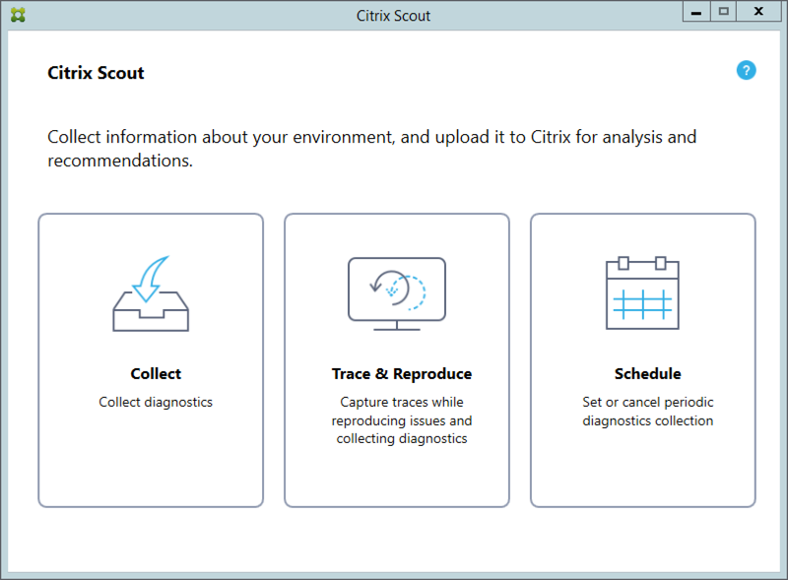788x580 pixels.
Task: Click the 'Collect information about your environment' paragraph
Action: (x=372, y=149)
